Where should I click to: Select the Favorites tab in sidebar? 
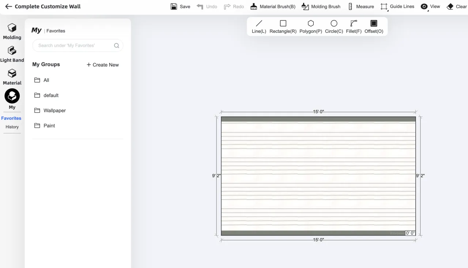pyautogui.click(x=11, y=118)
